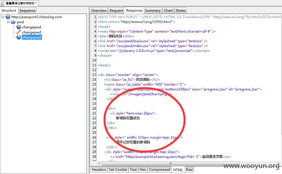Open the Overview tab
282x174 pixels.
pos(99,10)
